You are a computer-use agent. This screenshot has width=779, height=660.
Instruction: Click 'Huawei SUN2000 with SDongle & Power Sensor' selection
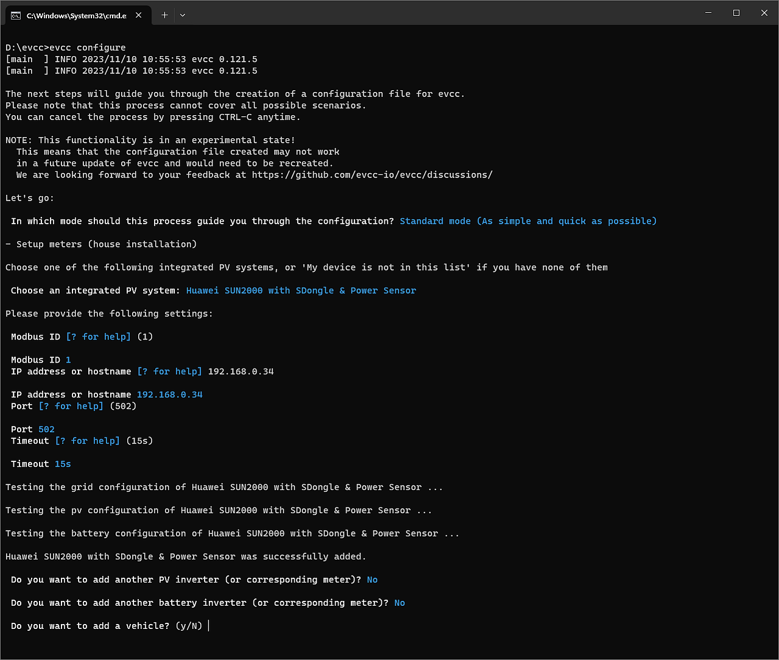pyautogui.click(x=301, y=291)
